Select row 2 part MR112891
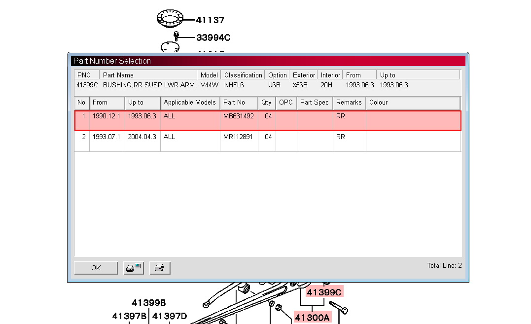This screenshot has width=531, height=324. pyautogui.click(x=239, y=137)
